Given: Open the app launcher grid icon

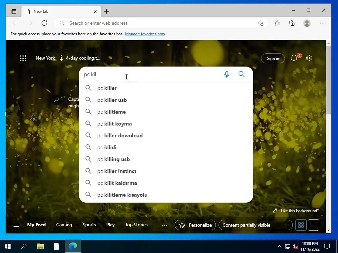Looking at the screenshot, I should tap(23, 58).
